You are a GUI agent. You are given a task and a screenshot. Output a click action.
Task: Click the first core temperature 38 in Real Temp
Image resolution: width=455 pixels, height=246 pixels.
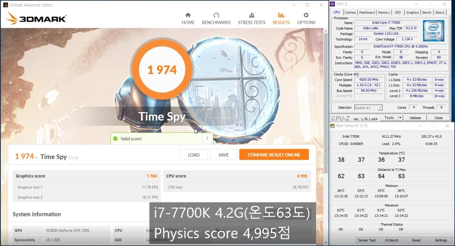[341, 160]
